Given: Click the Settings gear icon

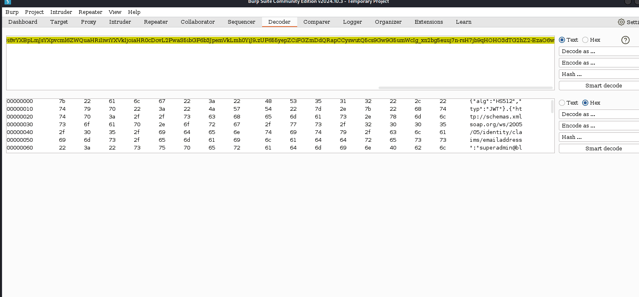Looking at the screenshot, I should coord(621,22).
